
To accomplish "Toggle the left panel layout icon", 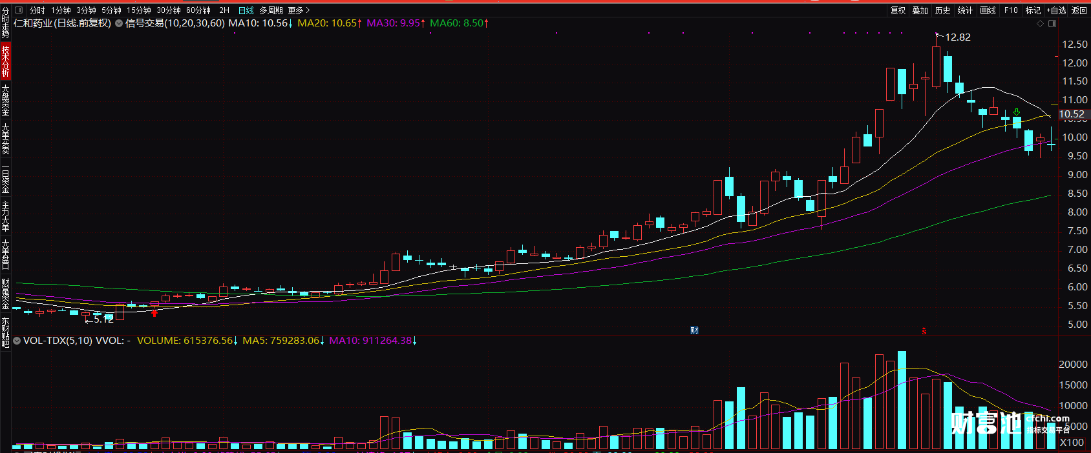I will tap(18, 10).
